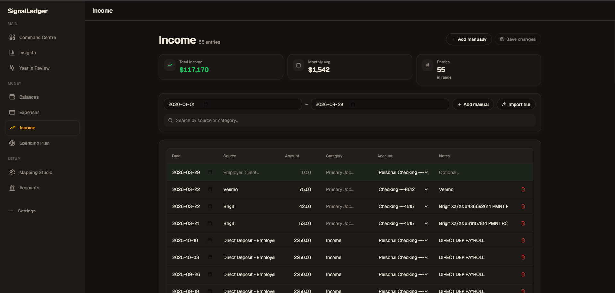The width and height of the screenshot is (615, 293).
Task: Click the hash icon on the Entries card
Action: coord(428,65)
